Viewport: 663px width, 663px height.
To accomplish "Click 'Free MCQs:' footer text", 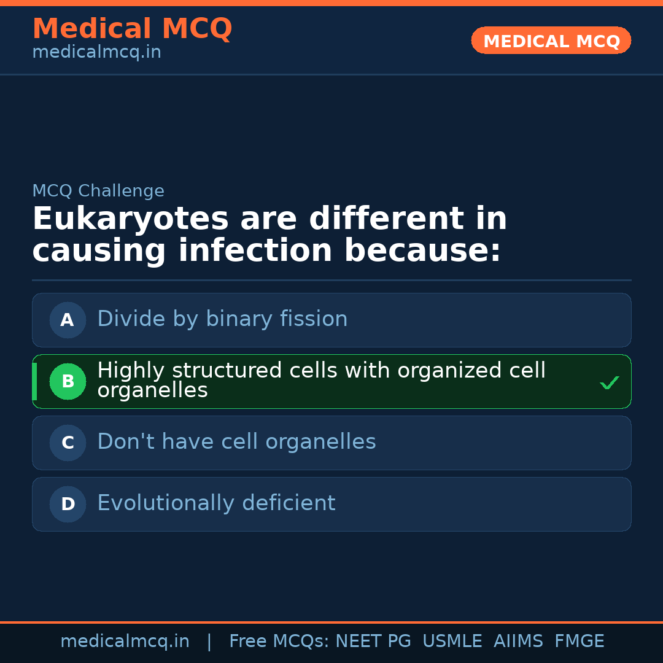I will tap(279, 642).
